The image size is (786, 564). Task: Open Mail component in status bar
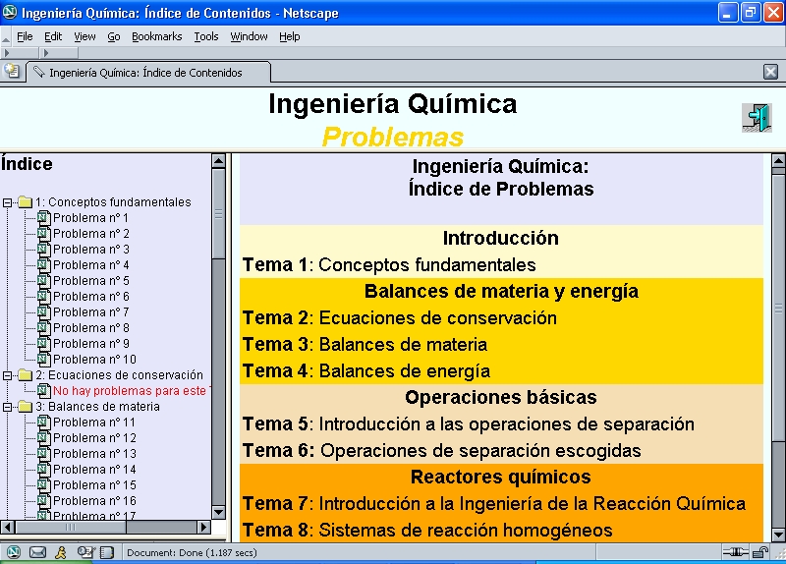(37, 552)
